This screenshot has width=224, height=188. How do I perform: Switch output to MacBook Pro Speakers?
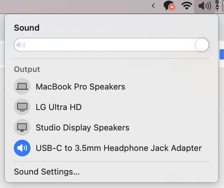click(x=111, y=86)
